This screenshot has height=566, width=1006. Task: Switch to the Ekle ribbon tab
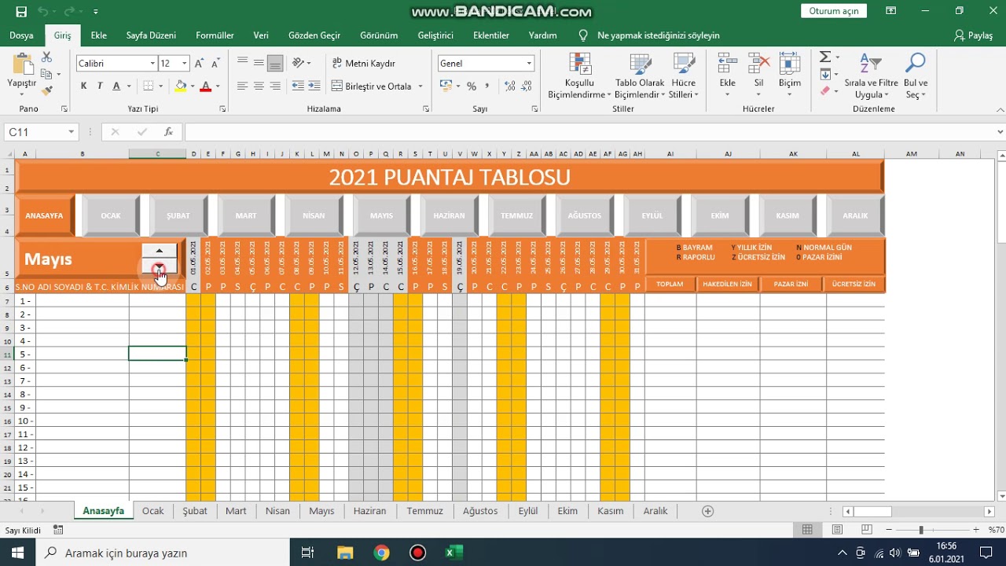[x=99, y=35]
